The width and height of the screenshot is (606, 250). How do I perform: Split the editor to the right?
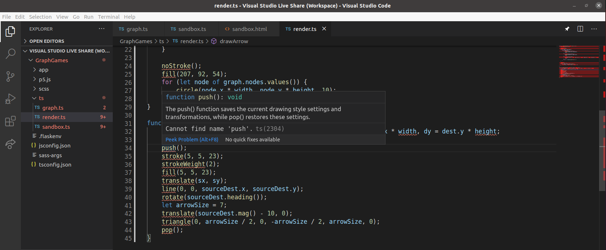click(x=580, y=29)
